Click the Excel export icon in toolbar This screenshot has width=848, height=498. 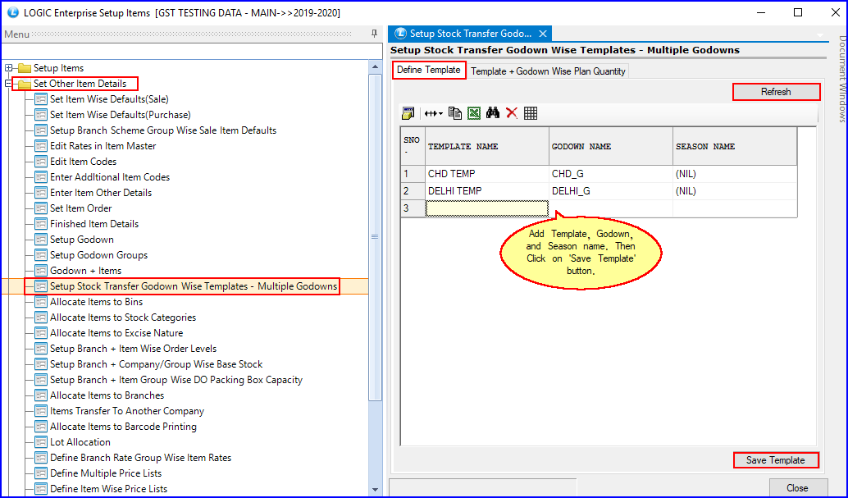click(474, 113)
